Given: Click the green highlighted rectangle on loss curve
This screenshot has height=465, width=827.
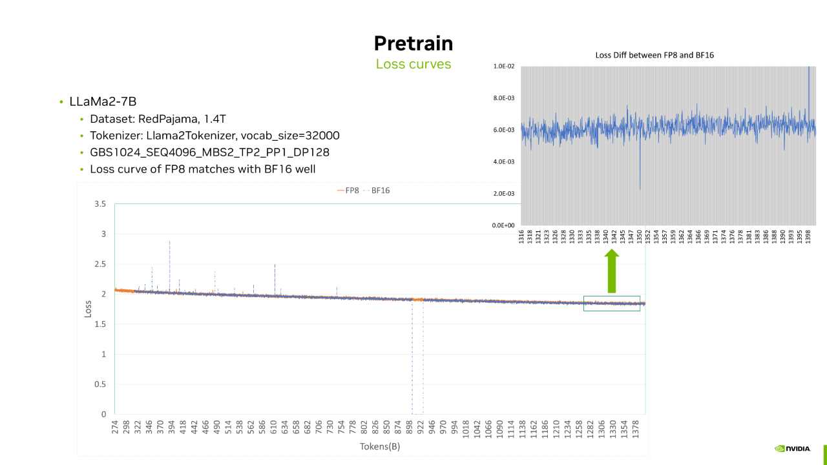Looking at the screenshot, I should click(611, 304).
